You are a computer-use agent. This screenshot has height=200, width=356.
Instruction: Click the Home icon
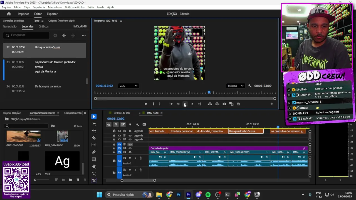[x=9, y=14]
